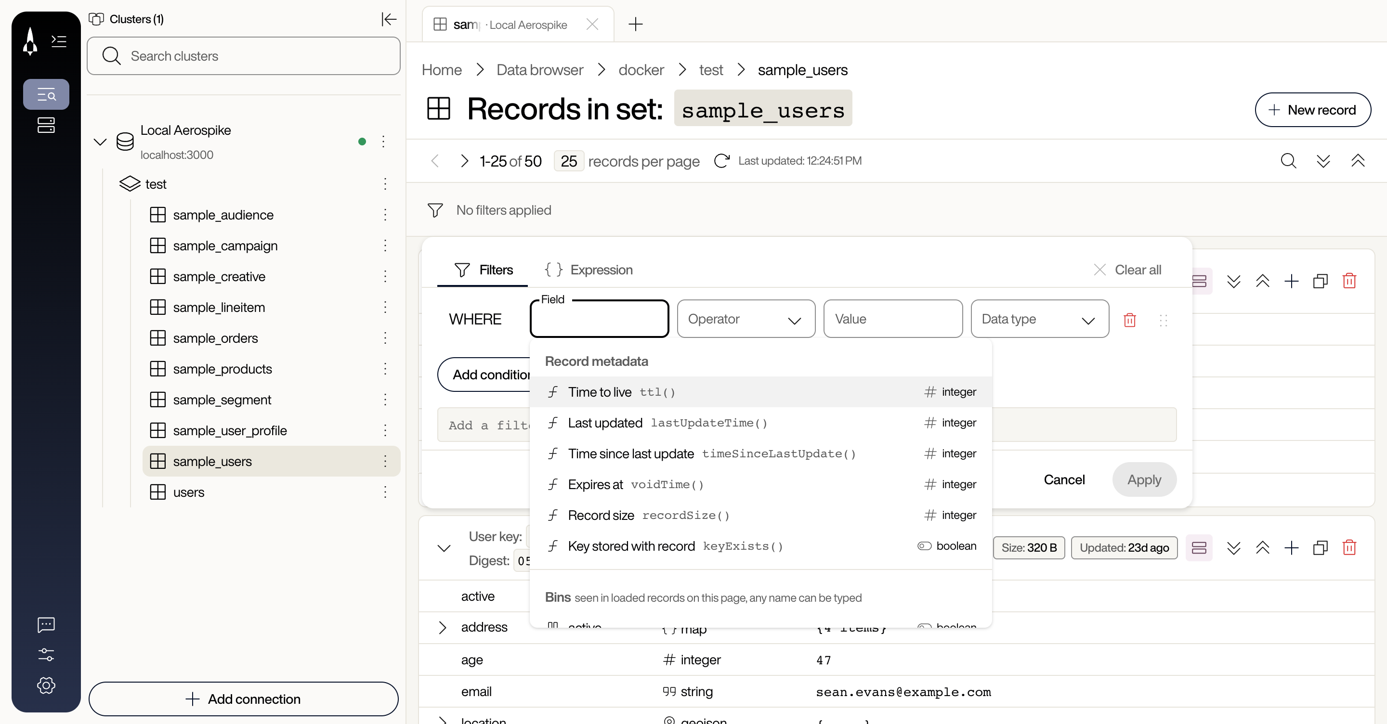Open options menu for sample_orders set

click(385, 338)
